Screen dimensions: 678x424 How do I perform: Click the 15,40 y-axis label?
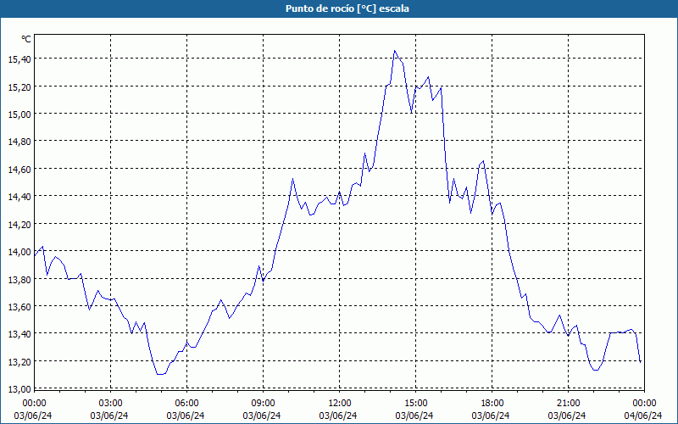click(x=19, y=59)
